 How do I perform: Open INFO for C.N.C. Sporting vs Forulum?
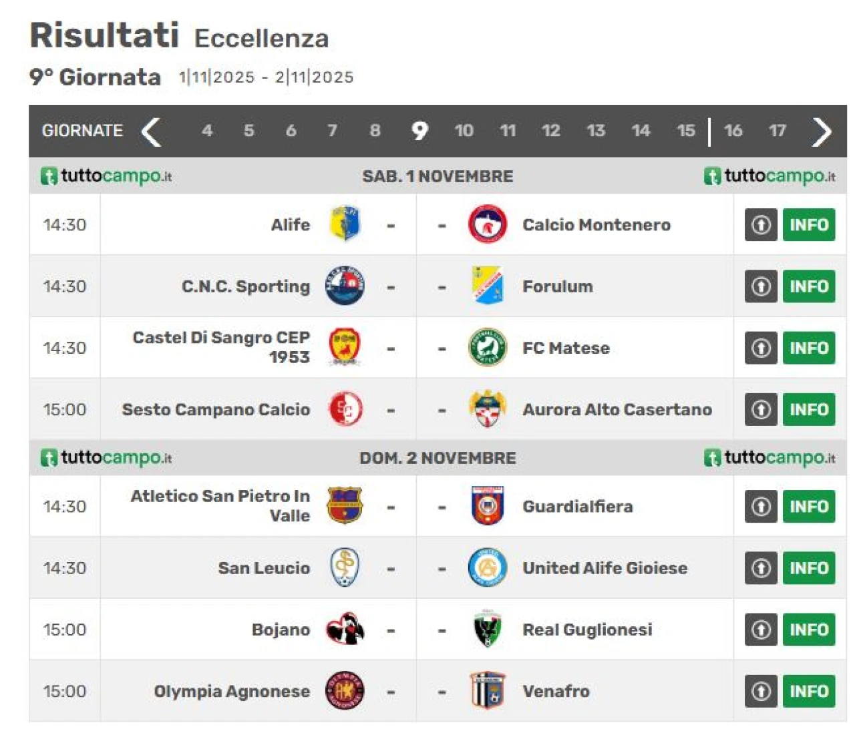click(808, 286)
